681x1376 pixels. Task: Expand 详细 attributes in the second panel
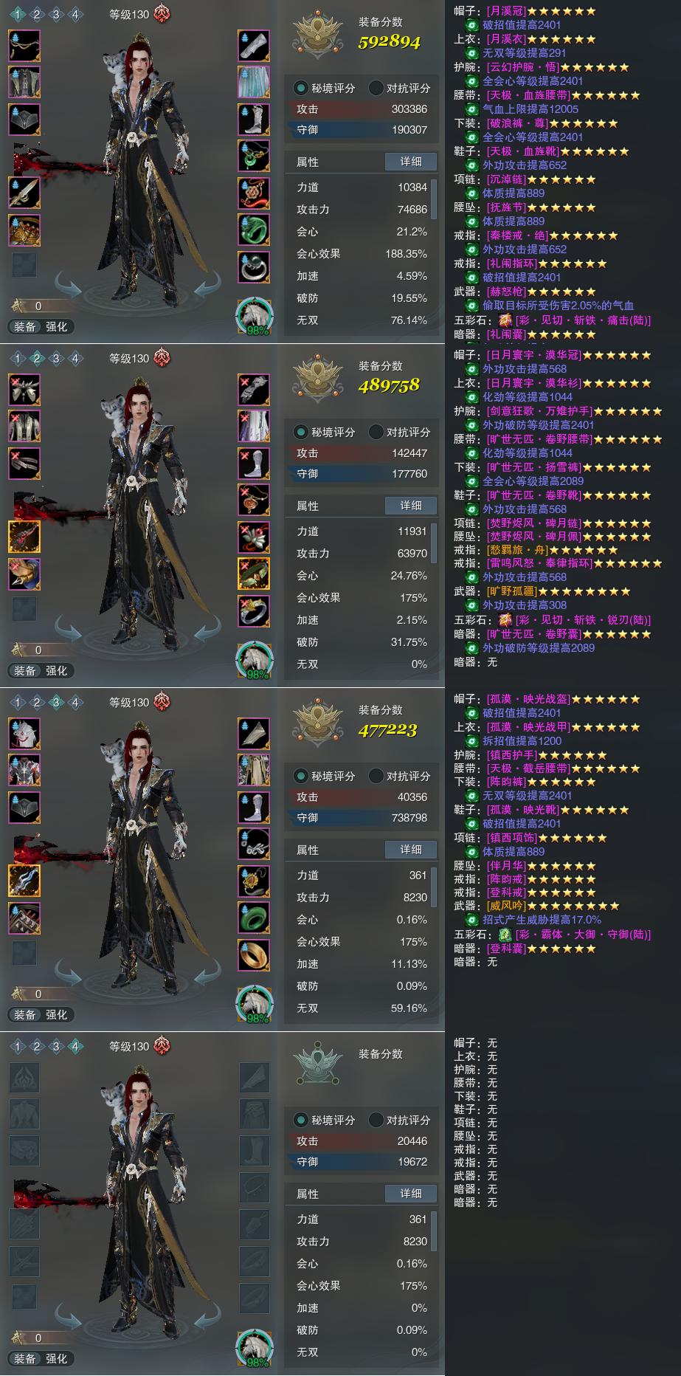click(411, 506)
